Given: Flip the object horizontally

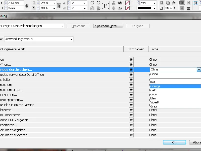Looking at the screenshot, I should coord(92,8).
